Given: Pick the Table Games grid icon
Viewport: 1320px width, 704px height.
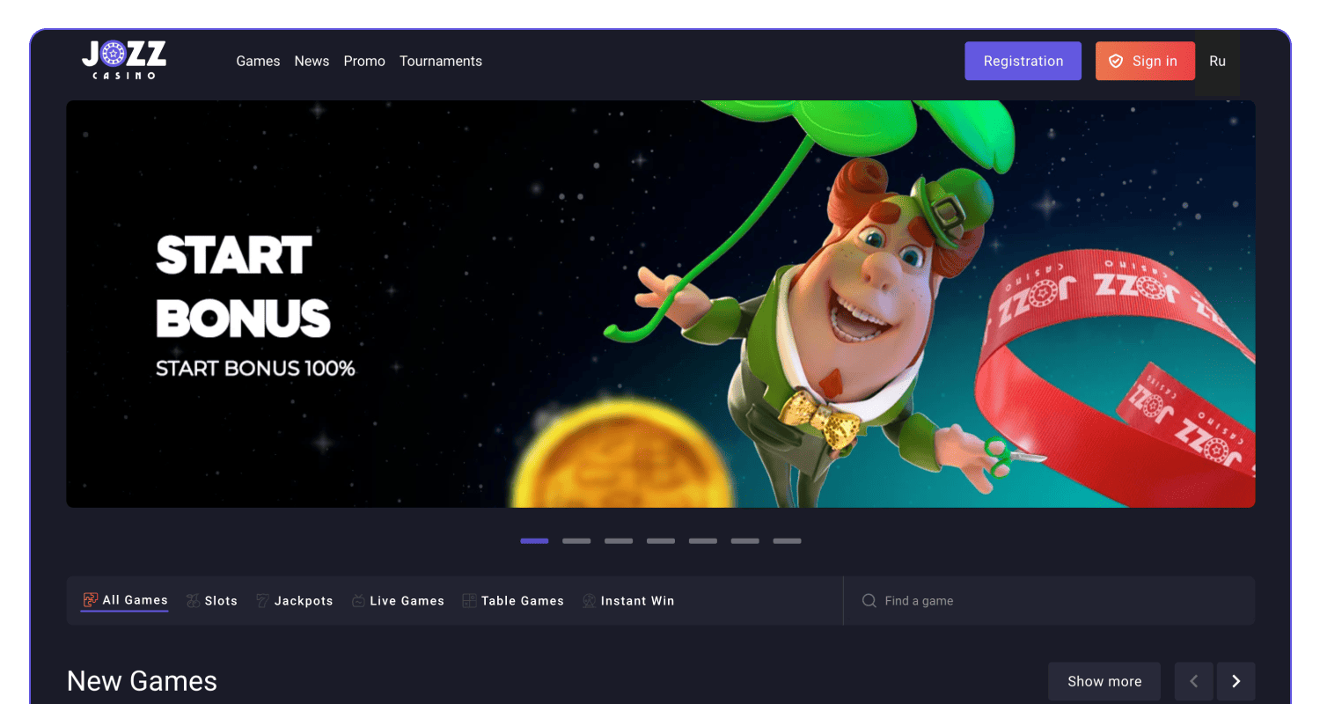Looking at the screenshot, I should coord(469,601).
